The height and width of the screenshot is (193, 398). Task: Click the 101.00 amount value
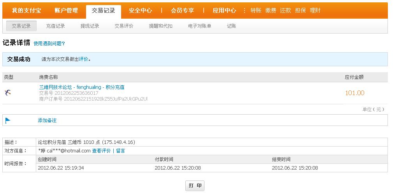click(x=355, y=93)
